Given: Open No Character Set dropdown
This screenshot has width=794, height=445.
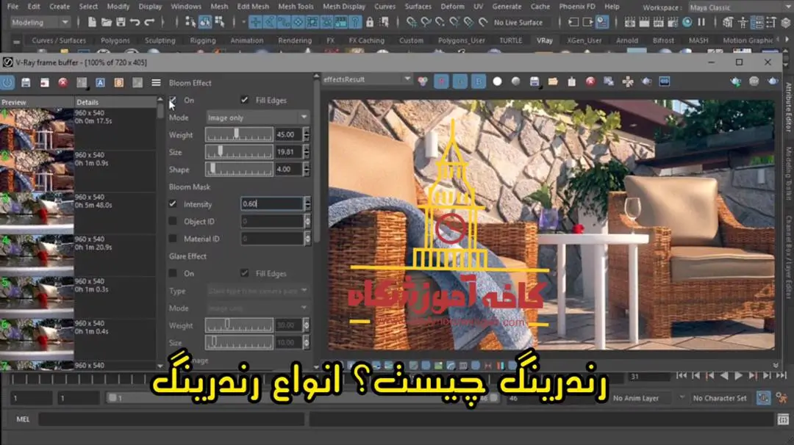Looking at the screenshot, I should (720, 398).
